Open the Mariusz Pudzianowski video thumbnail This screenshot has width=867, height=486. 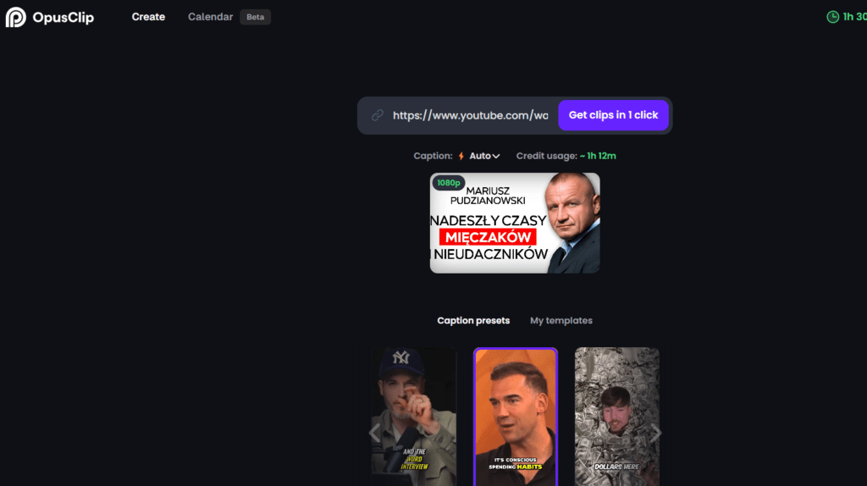515,223
